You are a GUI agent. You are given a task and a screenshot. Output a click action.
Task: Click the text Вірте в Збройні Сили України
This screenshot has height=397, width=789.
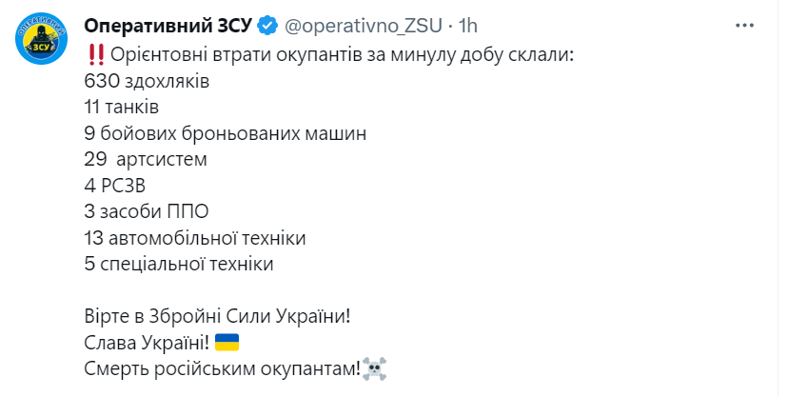(x=217, y=316)
